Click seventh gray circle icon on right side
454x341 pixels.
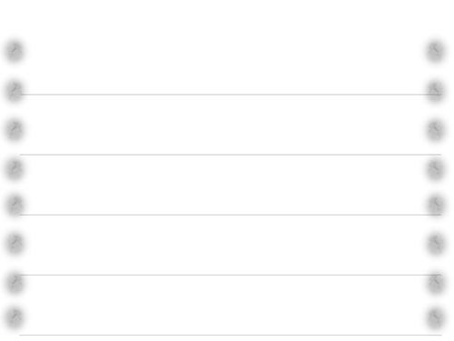[435, 283]
